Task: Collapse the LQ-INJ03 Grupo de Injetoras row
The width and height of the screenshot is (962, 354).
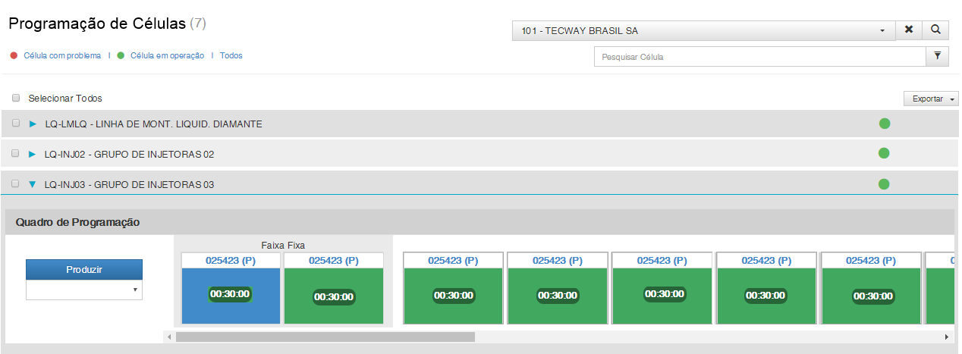Action: (33, 184)
